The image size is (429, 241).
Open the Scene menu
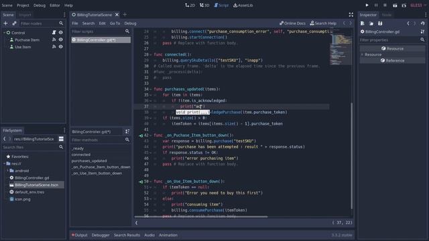tap(7, 5)
